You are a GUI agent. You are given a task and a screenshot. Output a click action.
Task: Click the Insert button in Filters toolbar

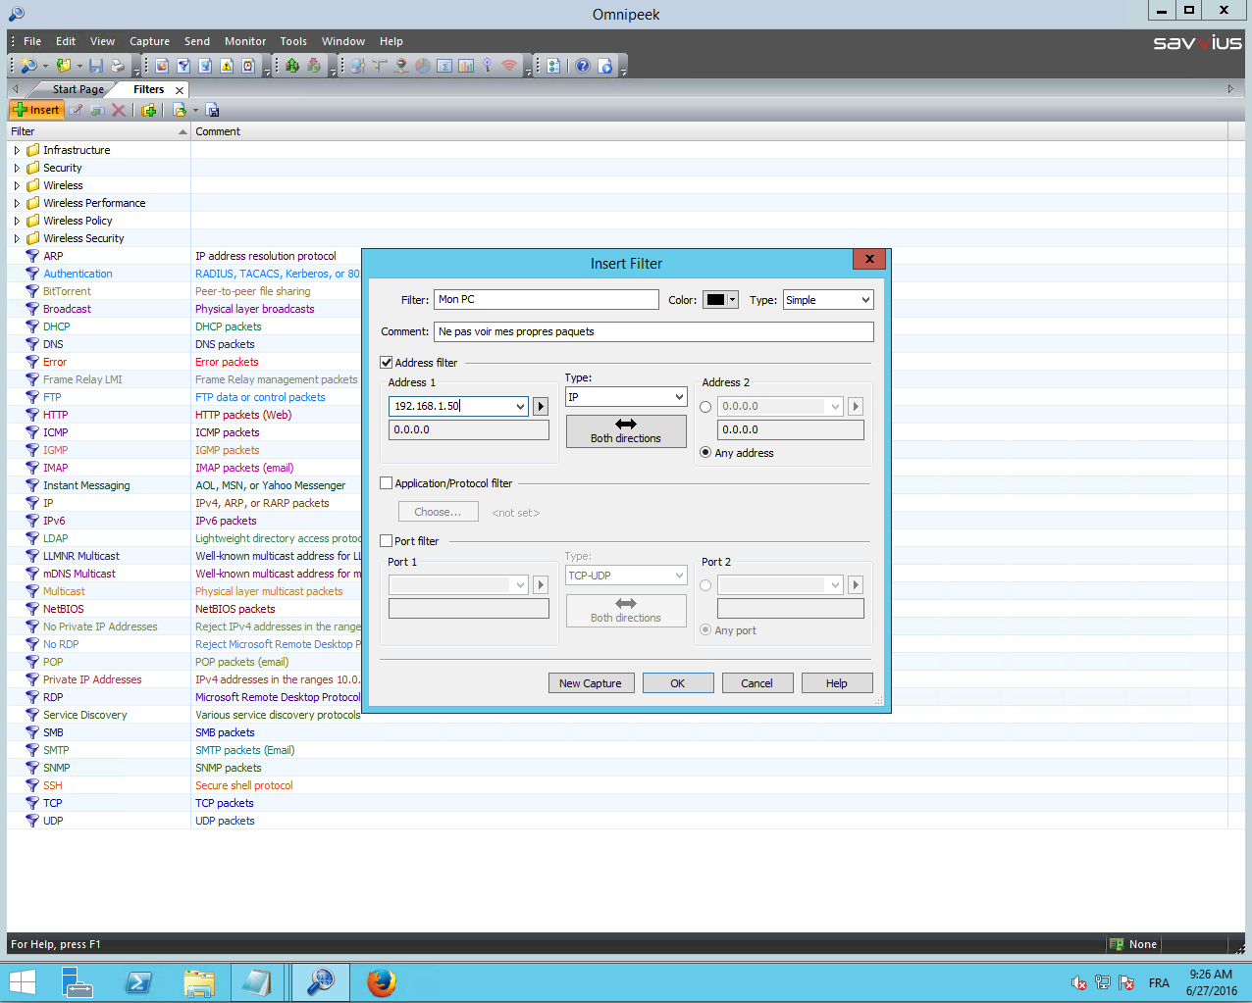[36, 110]
